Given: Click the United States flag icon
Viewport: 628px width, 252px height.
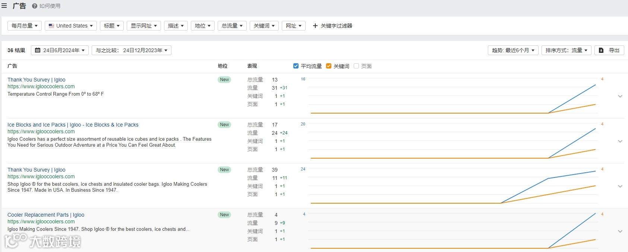Looking at the screenshot, I should click(51, 26).
